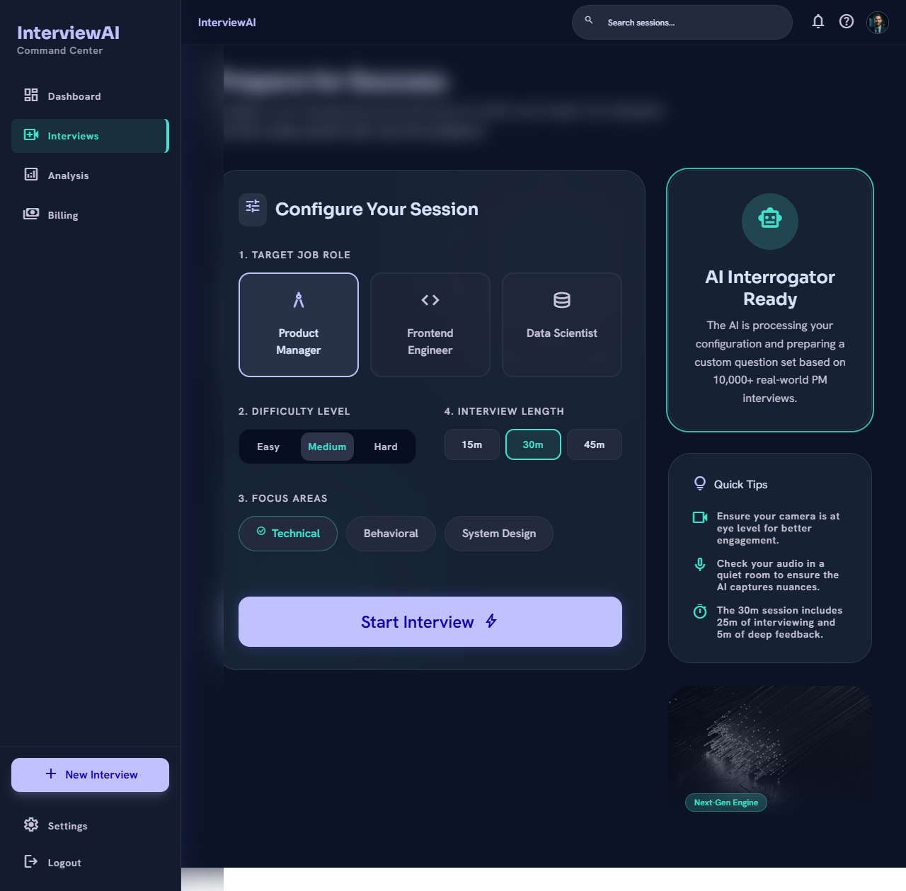The height and width of the screenshot is (891, 906).
Task: Open the user profile avatar
Action: pos(878,23)
